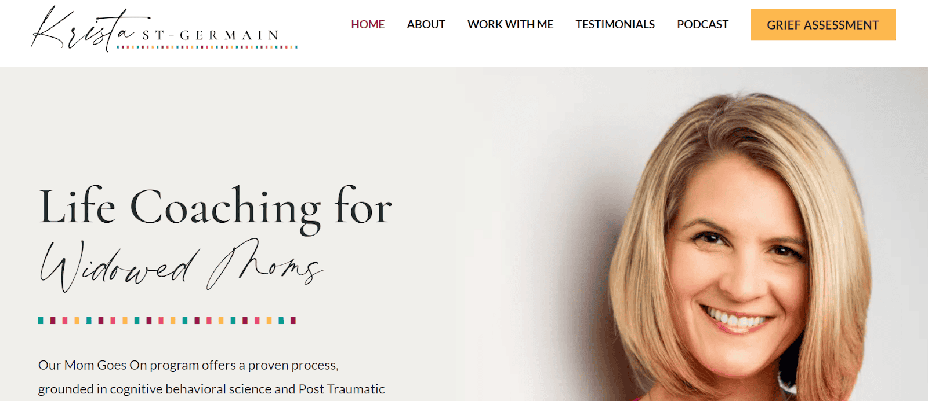Click the multicolor dotted divider below heading
The width and height of the screenshot is (928, 401).
(167, 320)
